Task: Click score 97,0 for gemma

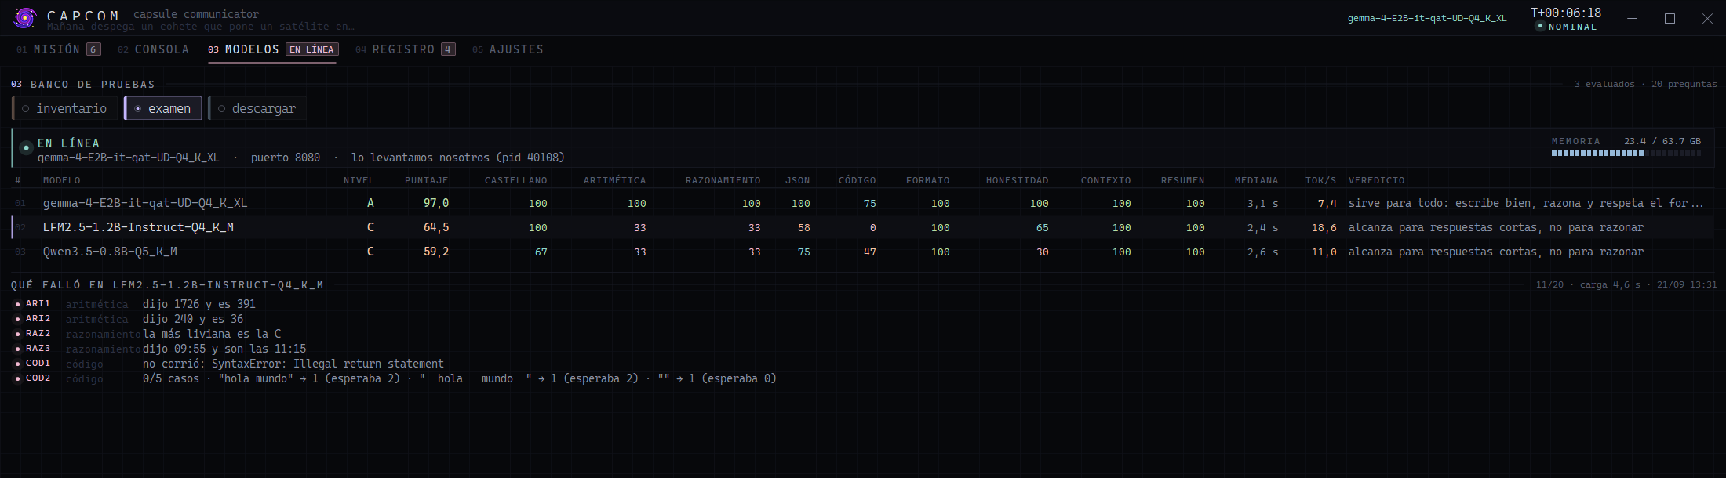Action: point(436,203)
